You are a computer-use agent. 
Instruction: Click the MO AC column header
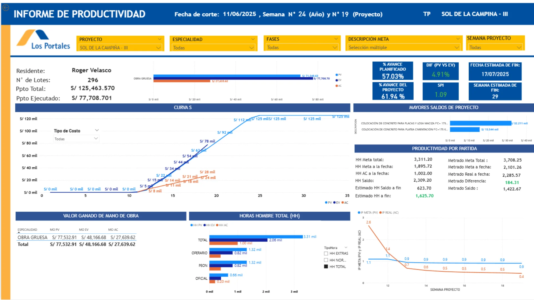click(x=113, y=230)
